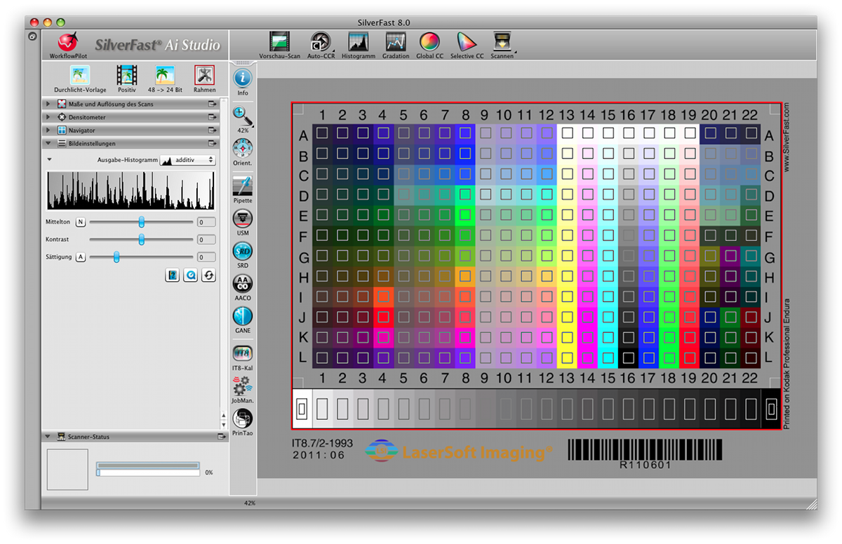842x544 pixels.
Task: Select the Pipette tool
Action: pos(243,187)
